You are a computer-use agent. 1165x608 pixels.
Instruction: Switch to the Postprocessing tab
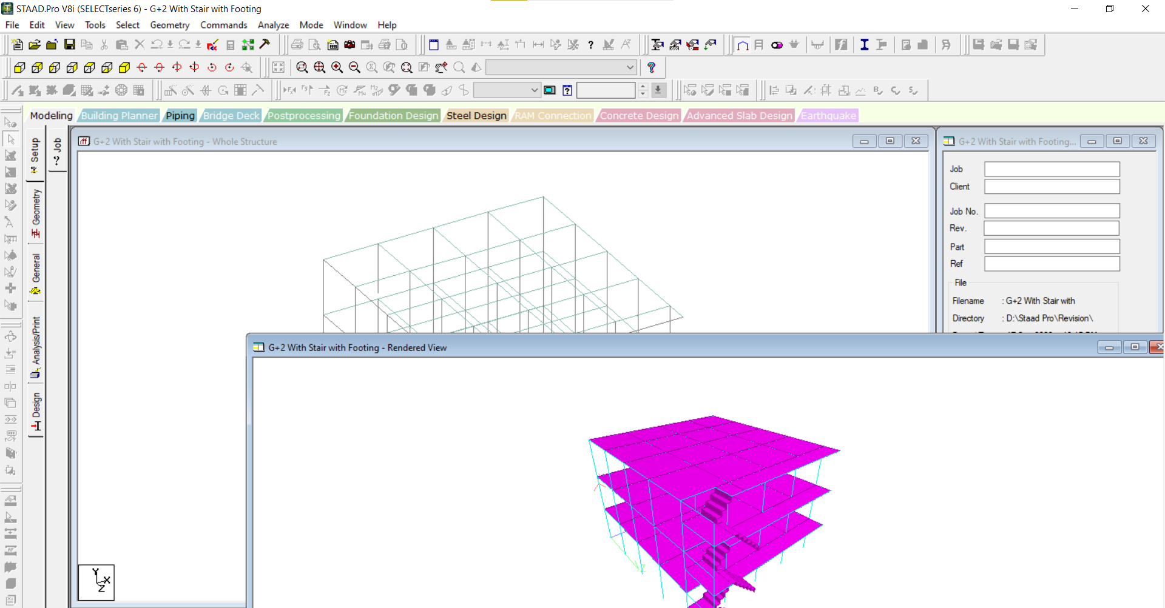click(304, 116)
